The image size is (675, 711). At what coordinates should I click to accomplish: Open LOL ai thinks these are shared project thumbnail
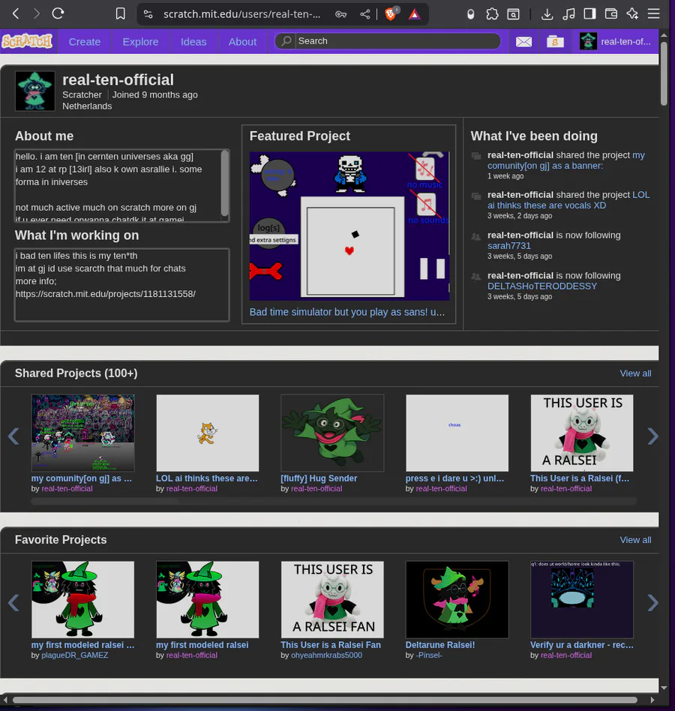[208, 433]
